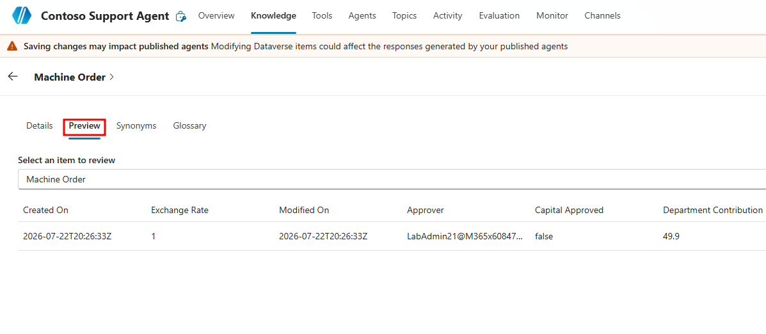
Task: Click the Department Contribution value 49.9
Action: click(x=671, y=236)
